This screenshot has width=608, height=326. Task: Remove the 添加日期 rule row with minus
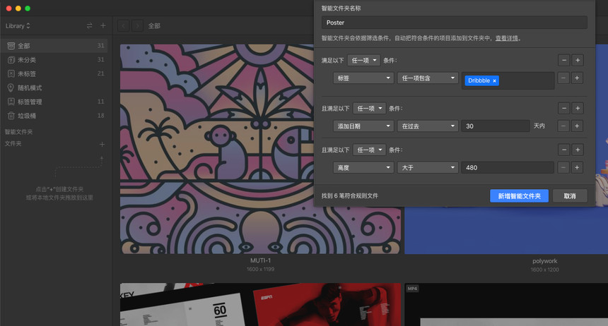point(563,126)
